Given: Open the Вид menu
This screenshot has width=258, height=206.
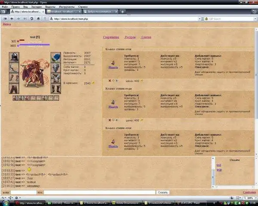Looking at the screenshot, I should click(x=25, y=7).
